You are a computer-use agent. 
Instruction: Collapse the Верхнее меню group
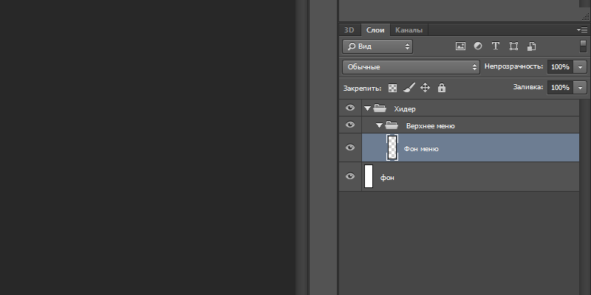(x=379, y=126)
